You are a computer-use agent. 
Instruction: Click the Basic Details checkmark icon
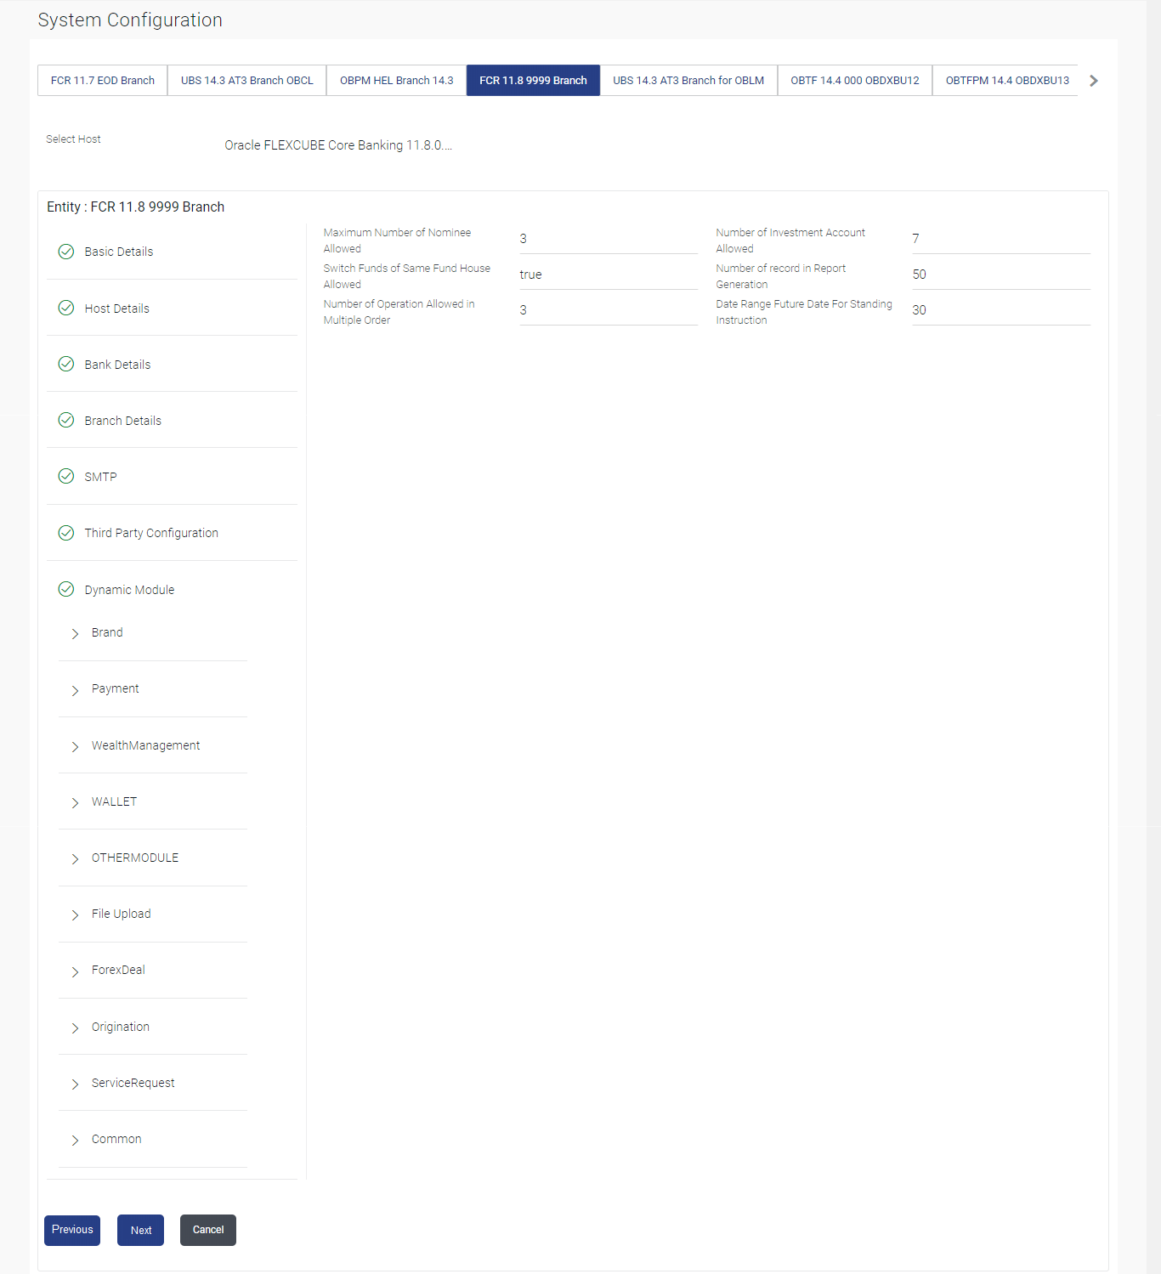(66, 252)
